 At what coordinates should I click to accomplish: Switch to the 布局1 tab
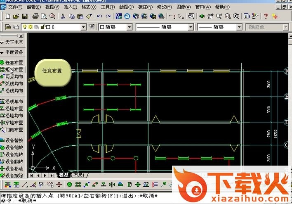pyautogui.click(x=79, y=175)
